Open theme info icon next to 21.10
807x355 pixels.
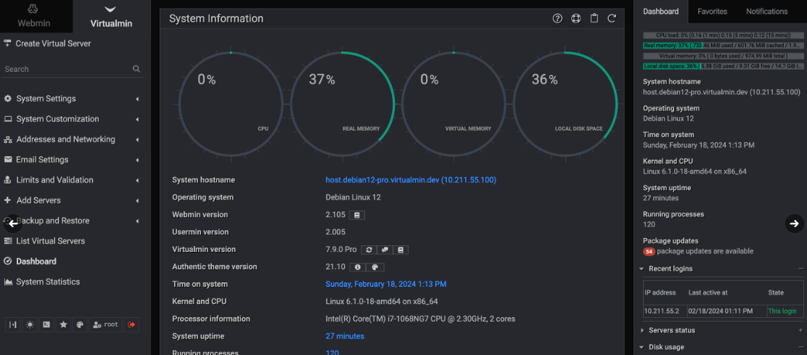(x=358, y=267)
